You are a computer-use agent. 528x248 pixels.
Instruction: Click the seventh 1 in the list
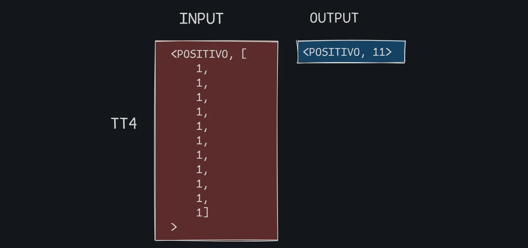pos(199,155)
